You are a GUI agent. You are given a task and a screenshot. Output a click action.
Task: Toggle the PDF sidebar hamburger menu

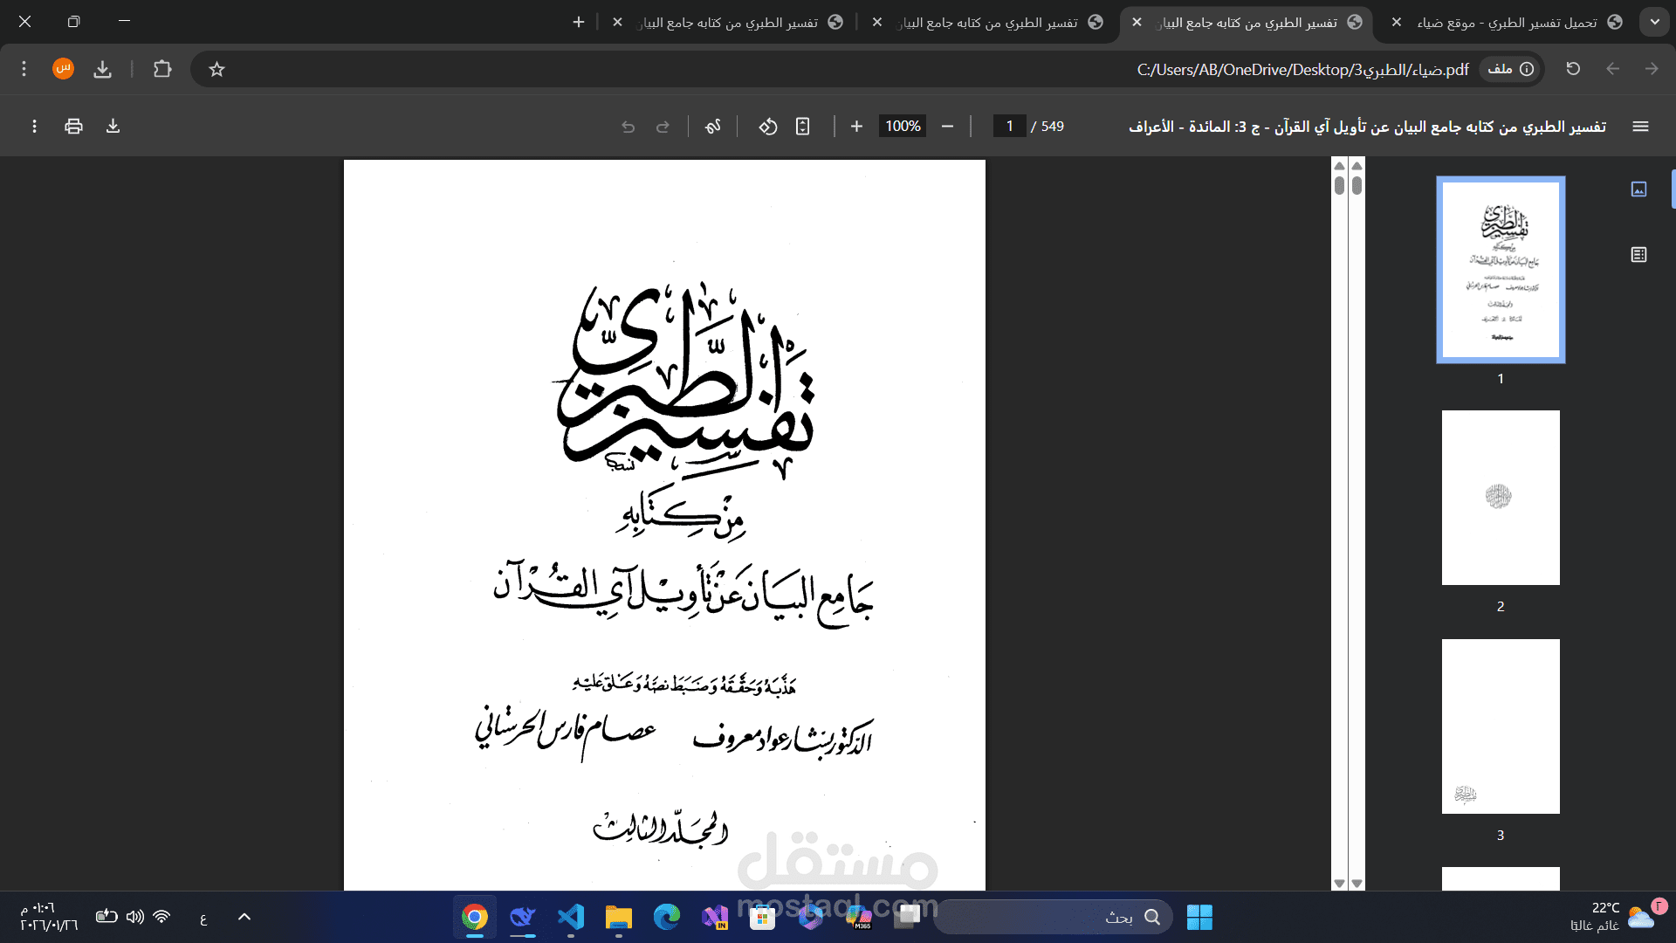[1640, 127]
